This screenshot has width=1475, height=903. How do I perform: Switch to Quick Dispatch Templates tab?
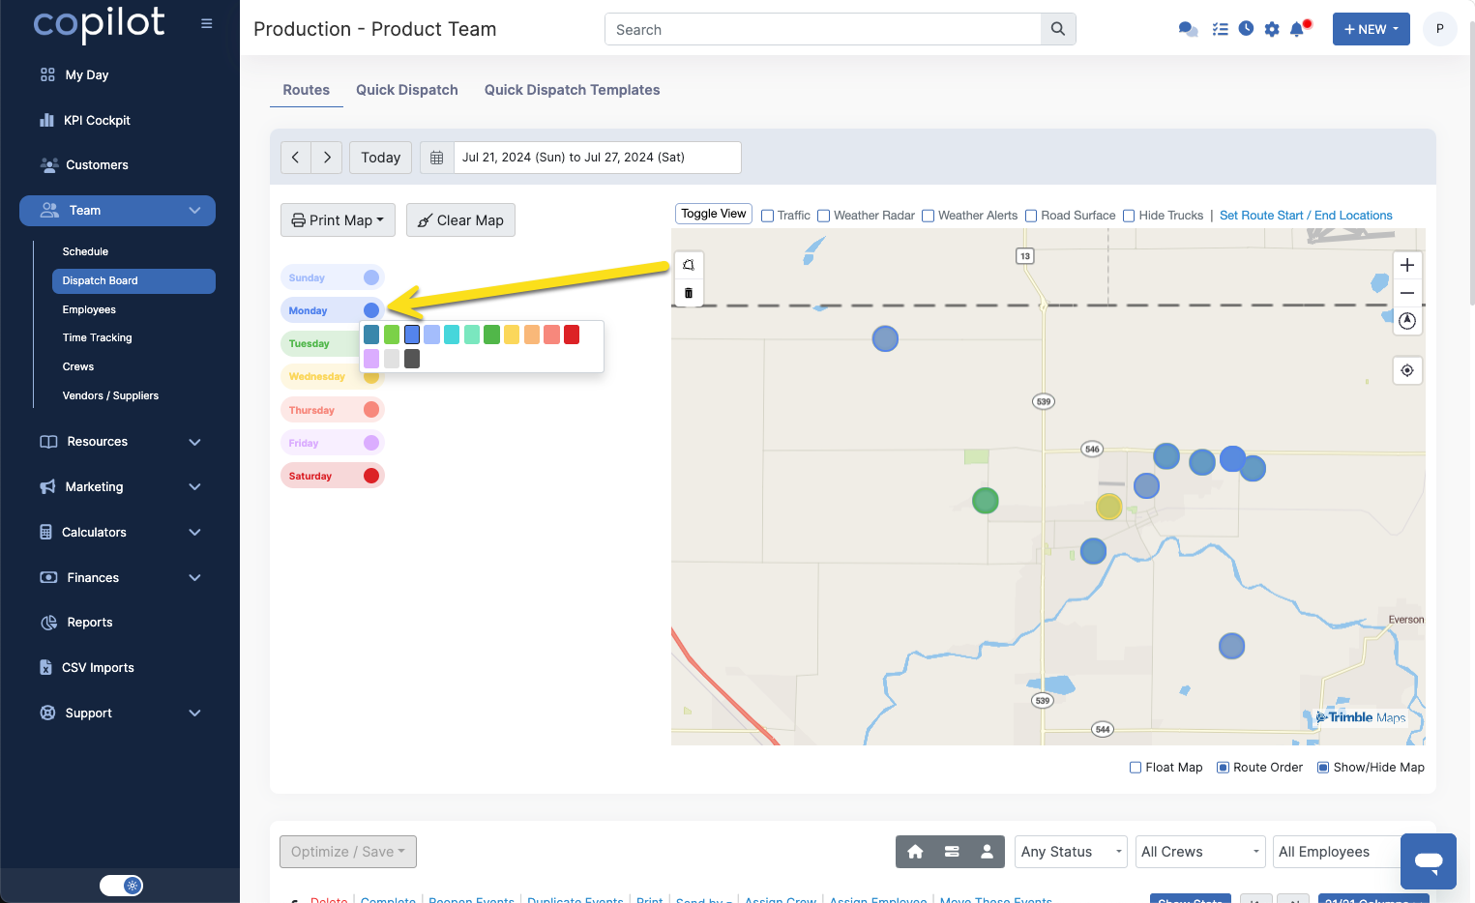573,90
